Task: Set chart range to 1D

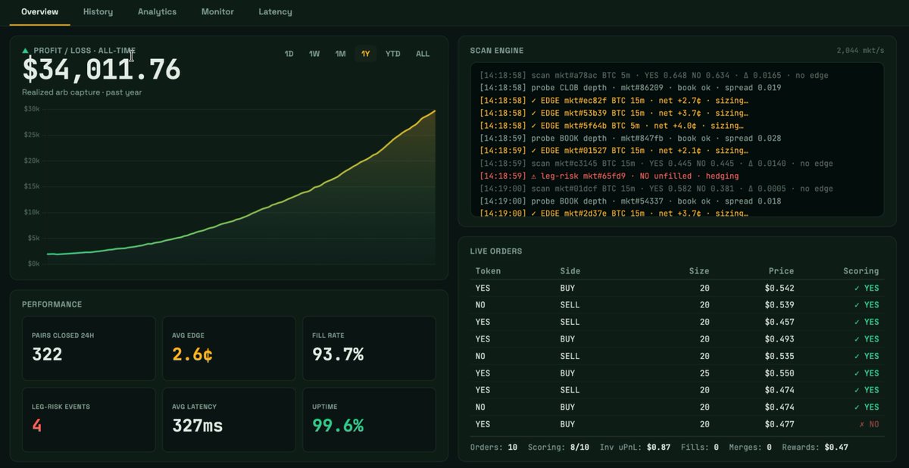Action: pyautogui.click(x=289, y=54)
